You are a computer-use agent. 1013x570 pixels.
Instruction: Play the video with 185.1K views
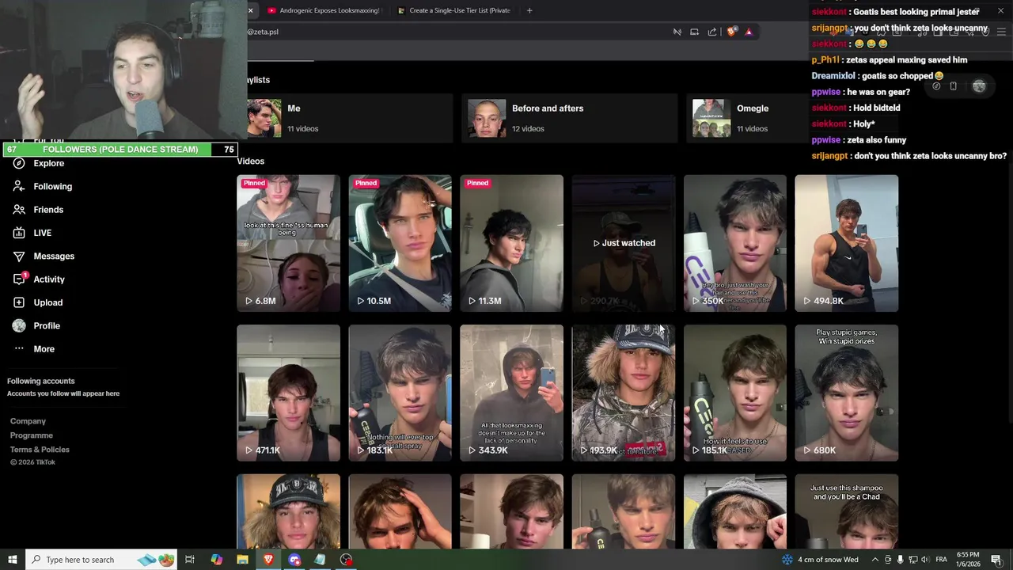(735, 393)
